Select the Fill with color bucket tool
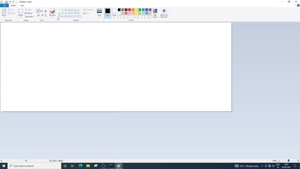 pyautogui.click(x=42, y=11)
